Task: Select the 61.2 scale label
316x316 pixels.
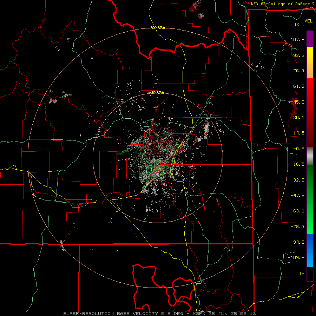Action: click(x=299, y=86)
